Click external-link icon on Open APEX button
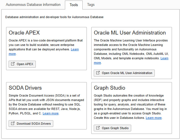 [13, 64]
